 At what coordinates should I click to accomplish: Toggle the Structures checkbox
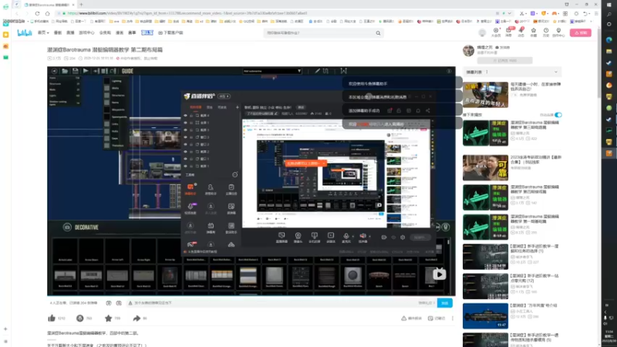tap(106, 95)
